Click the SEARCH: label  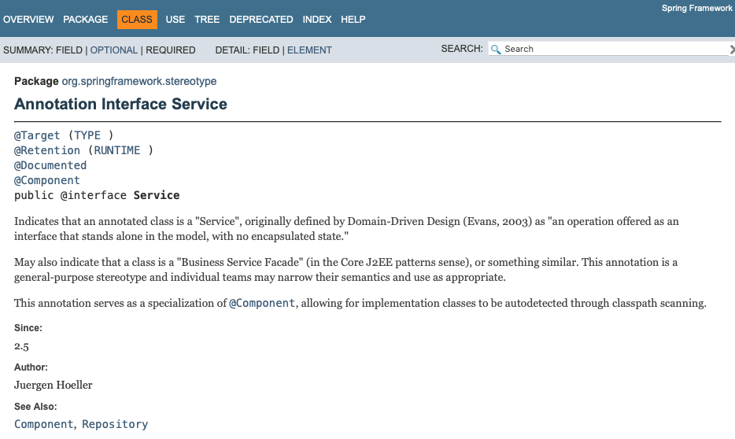tap(462, 49)
